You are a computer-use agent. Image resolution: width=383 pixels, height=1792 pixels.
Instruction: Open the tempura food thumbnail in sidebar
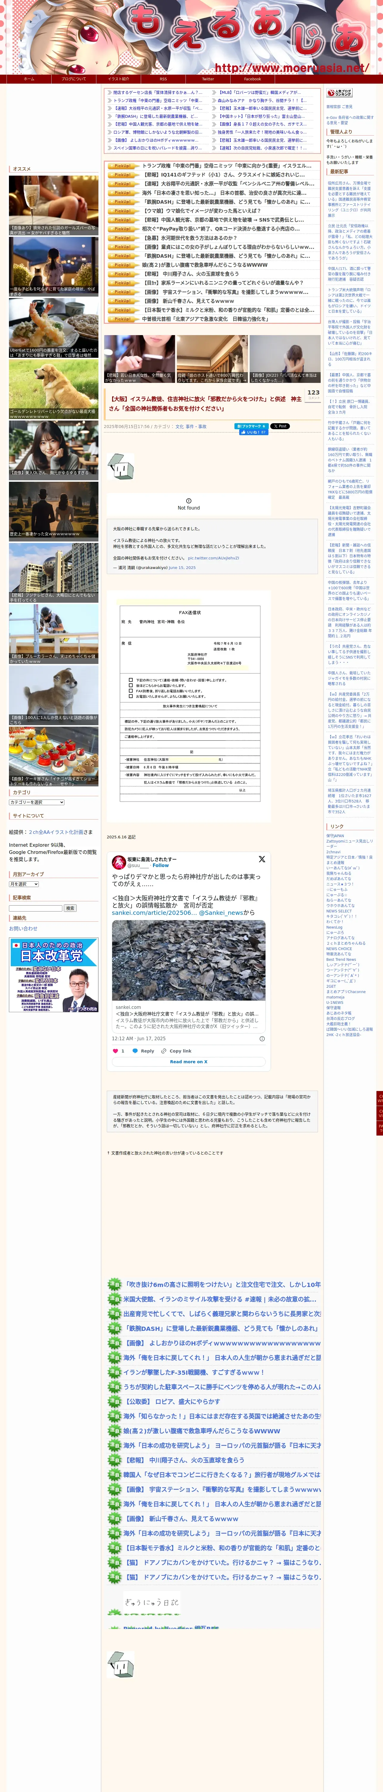click(x=53, y=328)
